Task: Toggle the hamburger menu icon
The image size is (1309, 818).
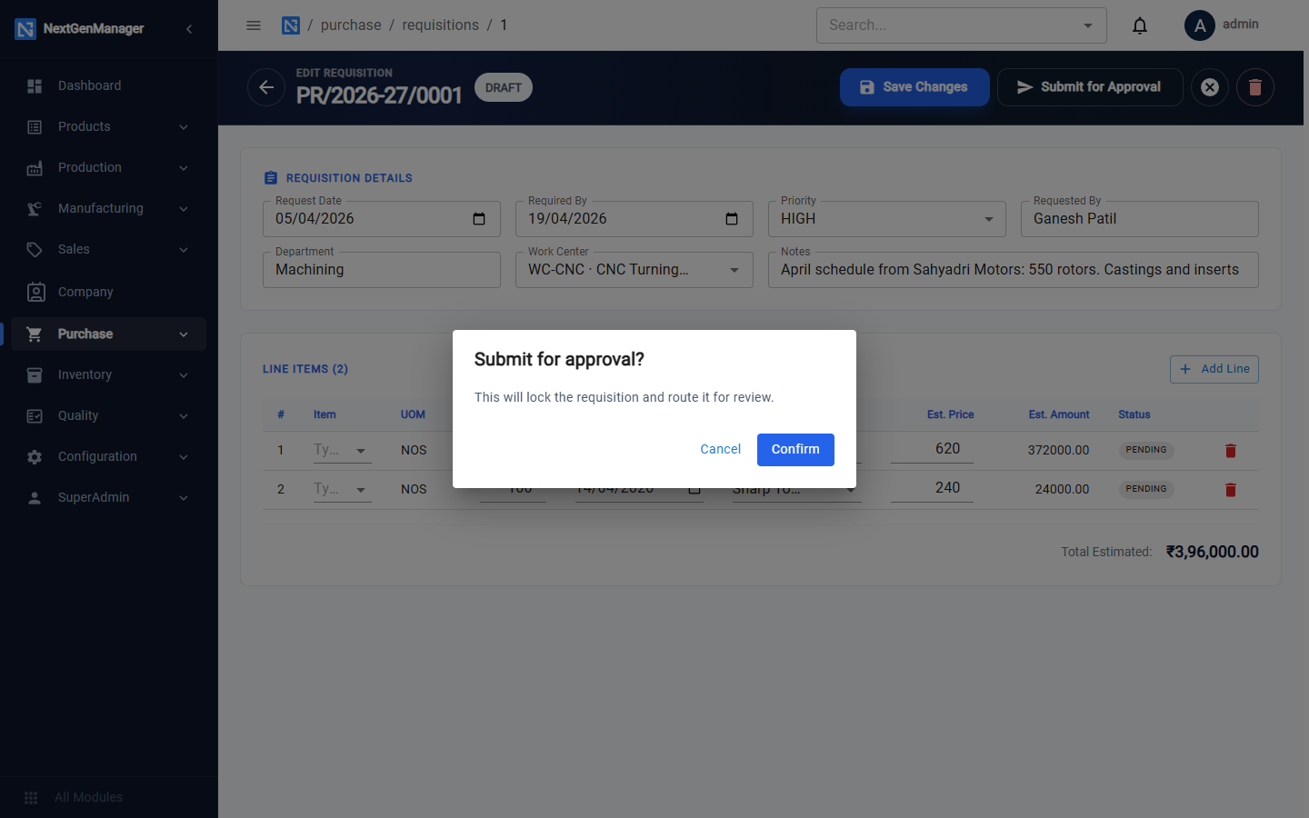Action: tap(254, 25)
